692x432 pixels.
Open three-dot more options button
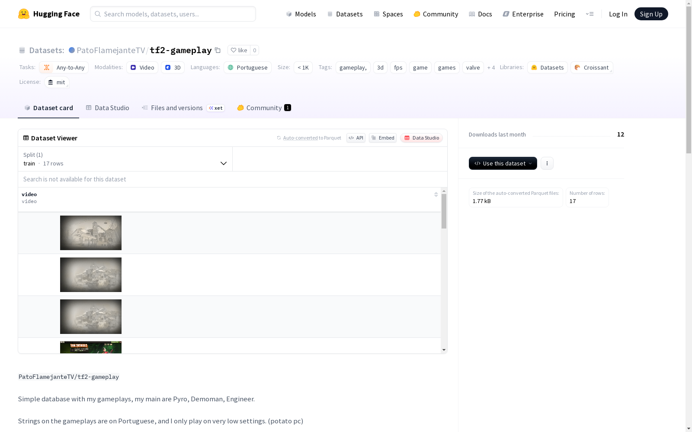pos(547,163)
